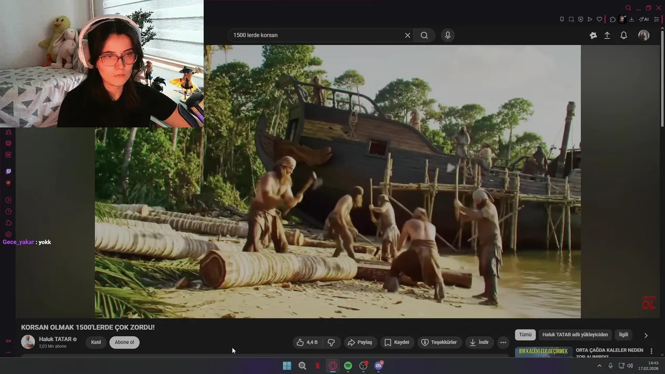The image size is (665, 374).
Task: Open the Windows Start menu
Action: tap(287, 366)
